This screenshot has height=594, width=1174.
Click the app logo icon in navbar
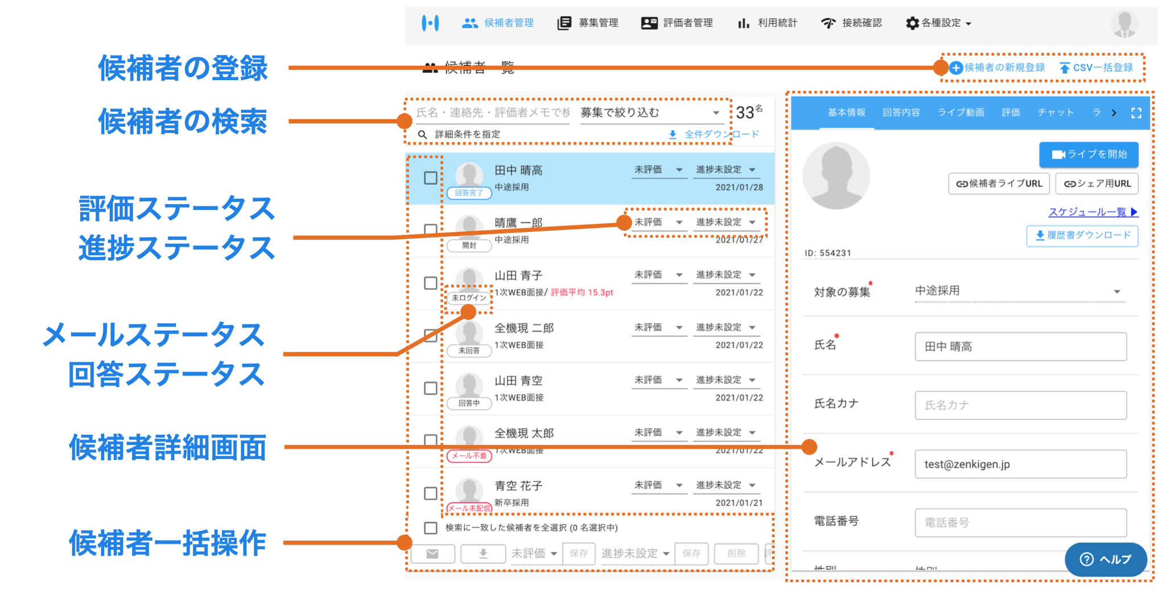click(430, 23)
